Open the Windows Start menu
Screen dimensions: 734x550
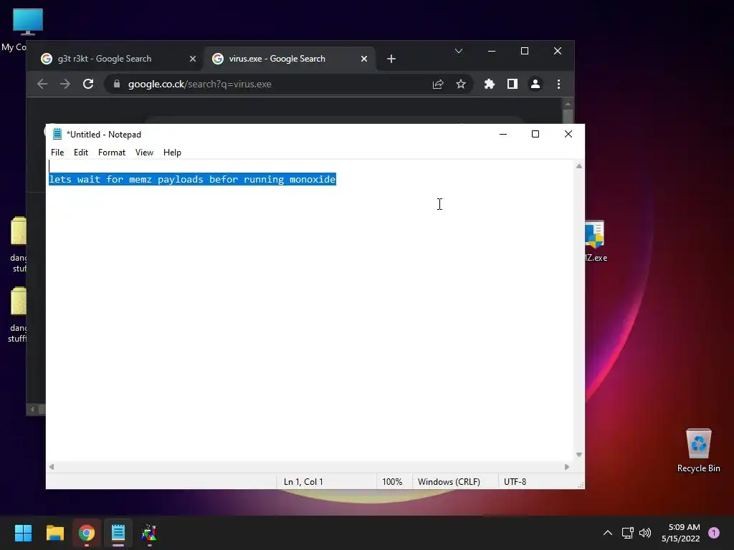tap(23, 533)
